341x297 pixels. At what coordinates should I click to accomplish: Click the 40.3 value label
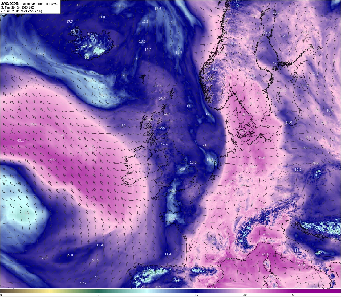click(x=64, y=135)
